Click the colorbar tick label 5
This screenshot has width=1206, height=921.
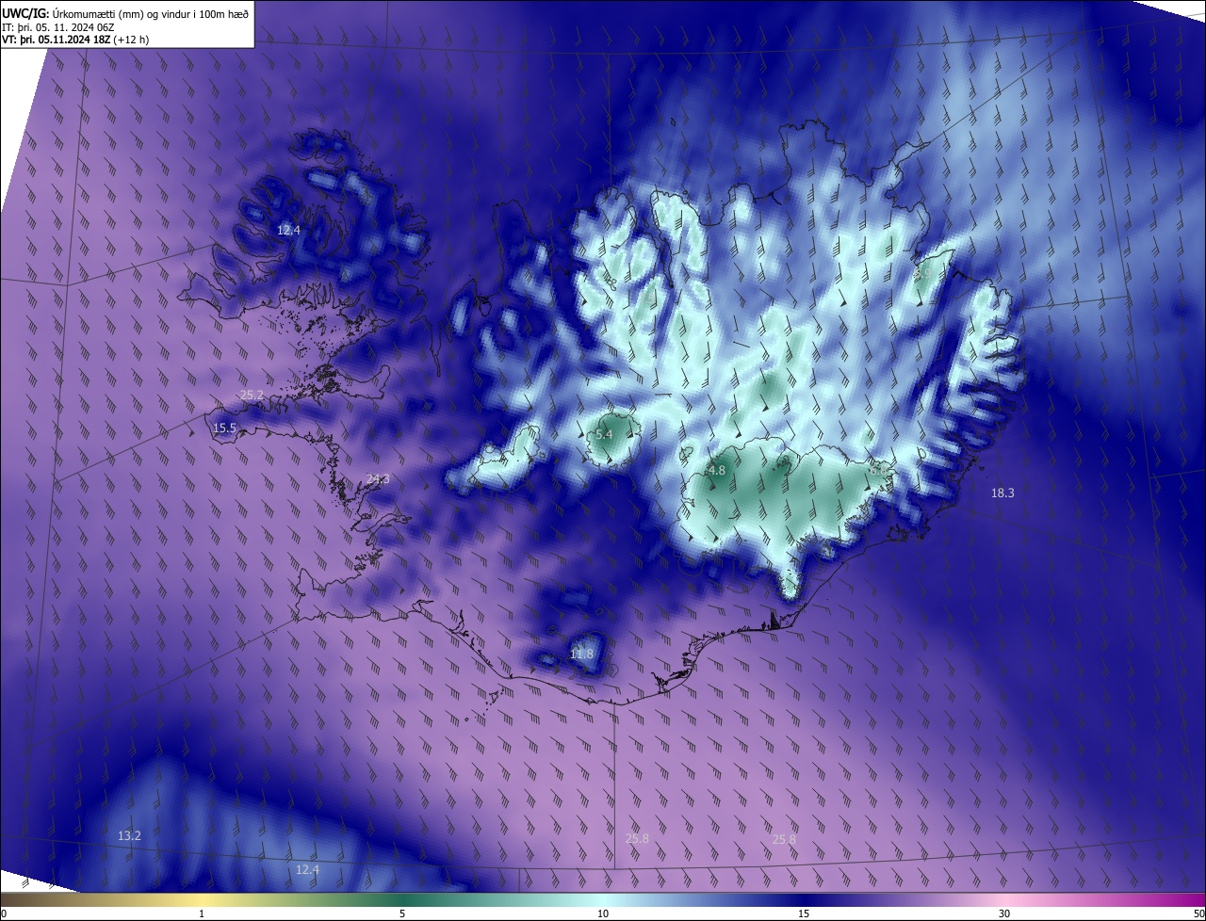402,913
